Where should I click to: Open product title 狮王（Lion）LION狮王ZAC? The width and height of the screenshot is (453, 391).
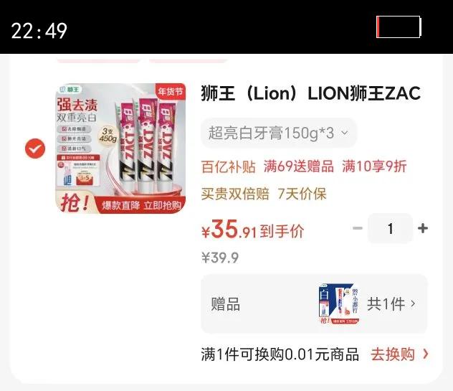(310, 93)
